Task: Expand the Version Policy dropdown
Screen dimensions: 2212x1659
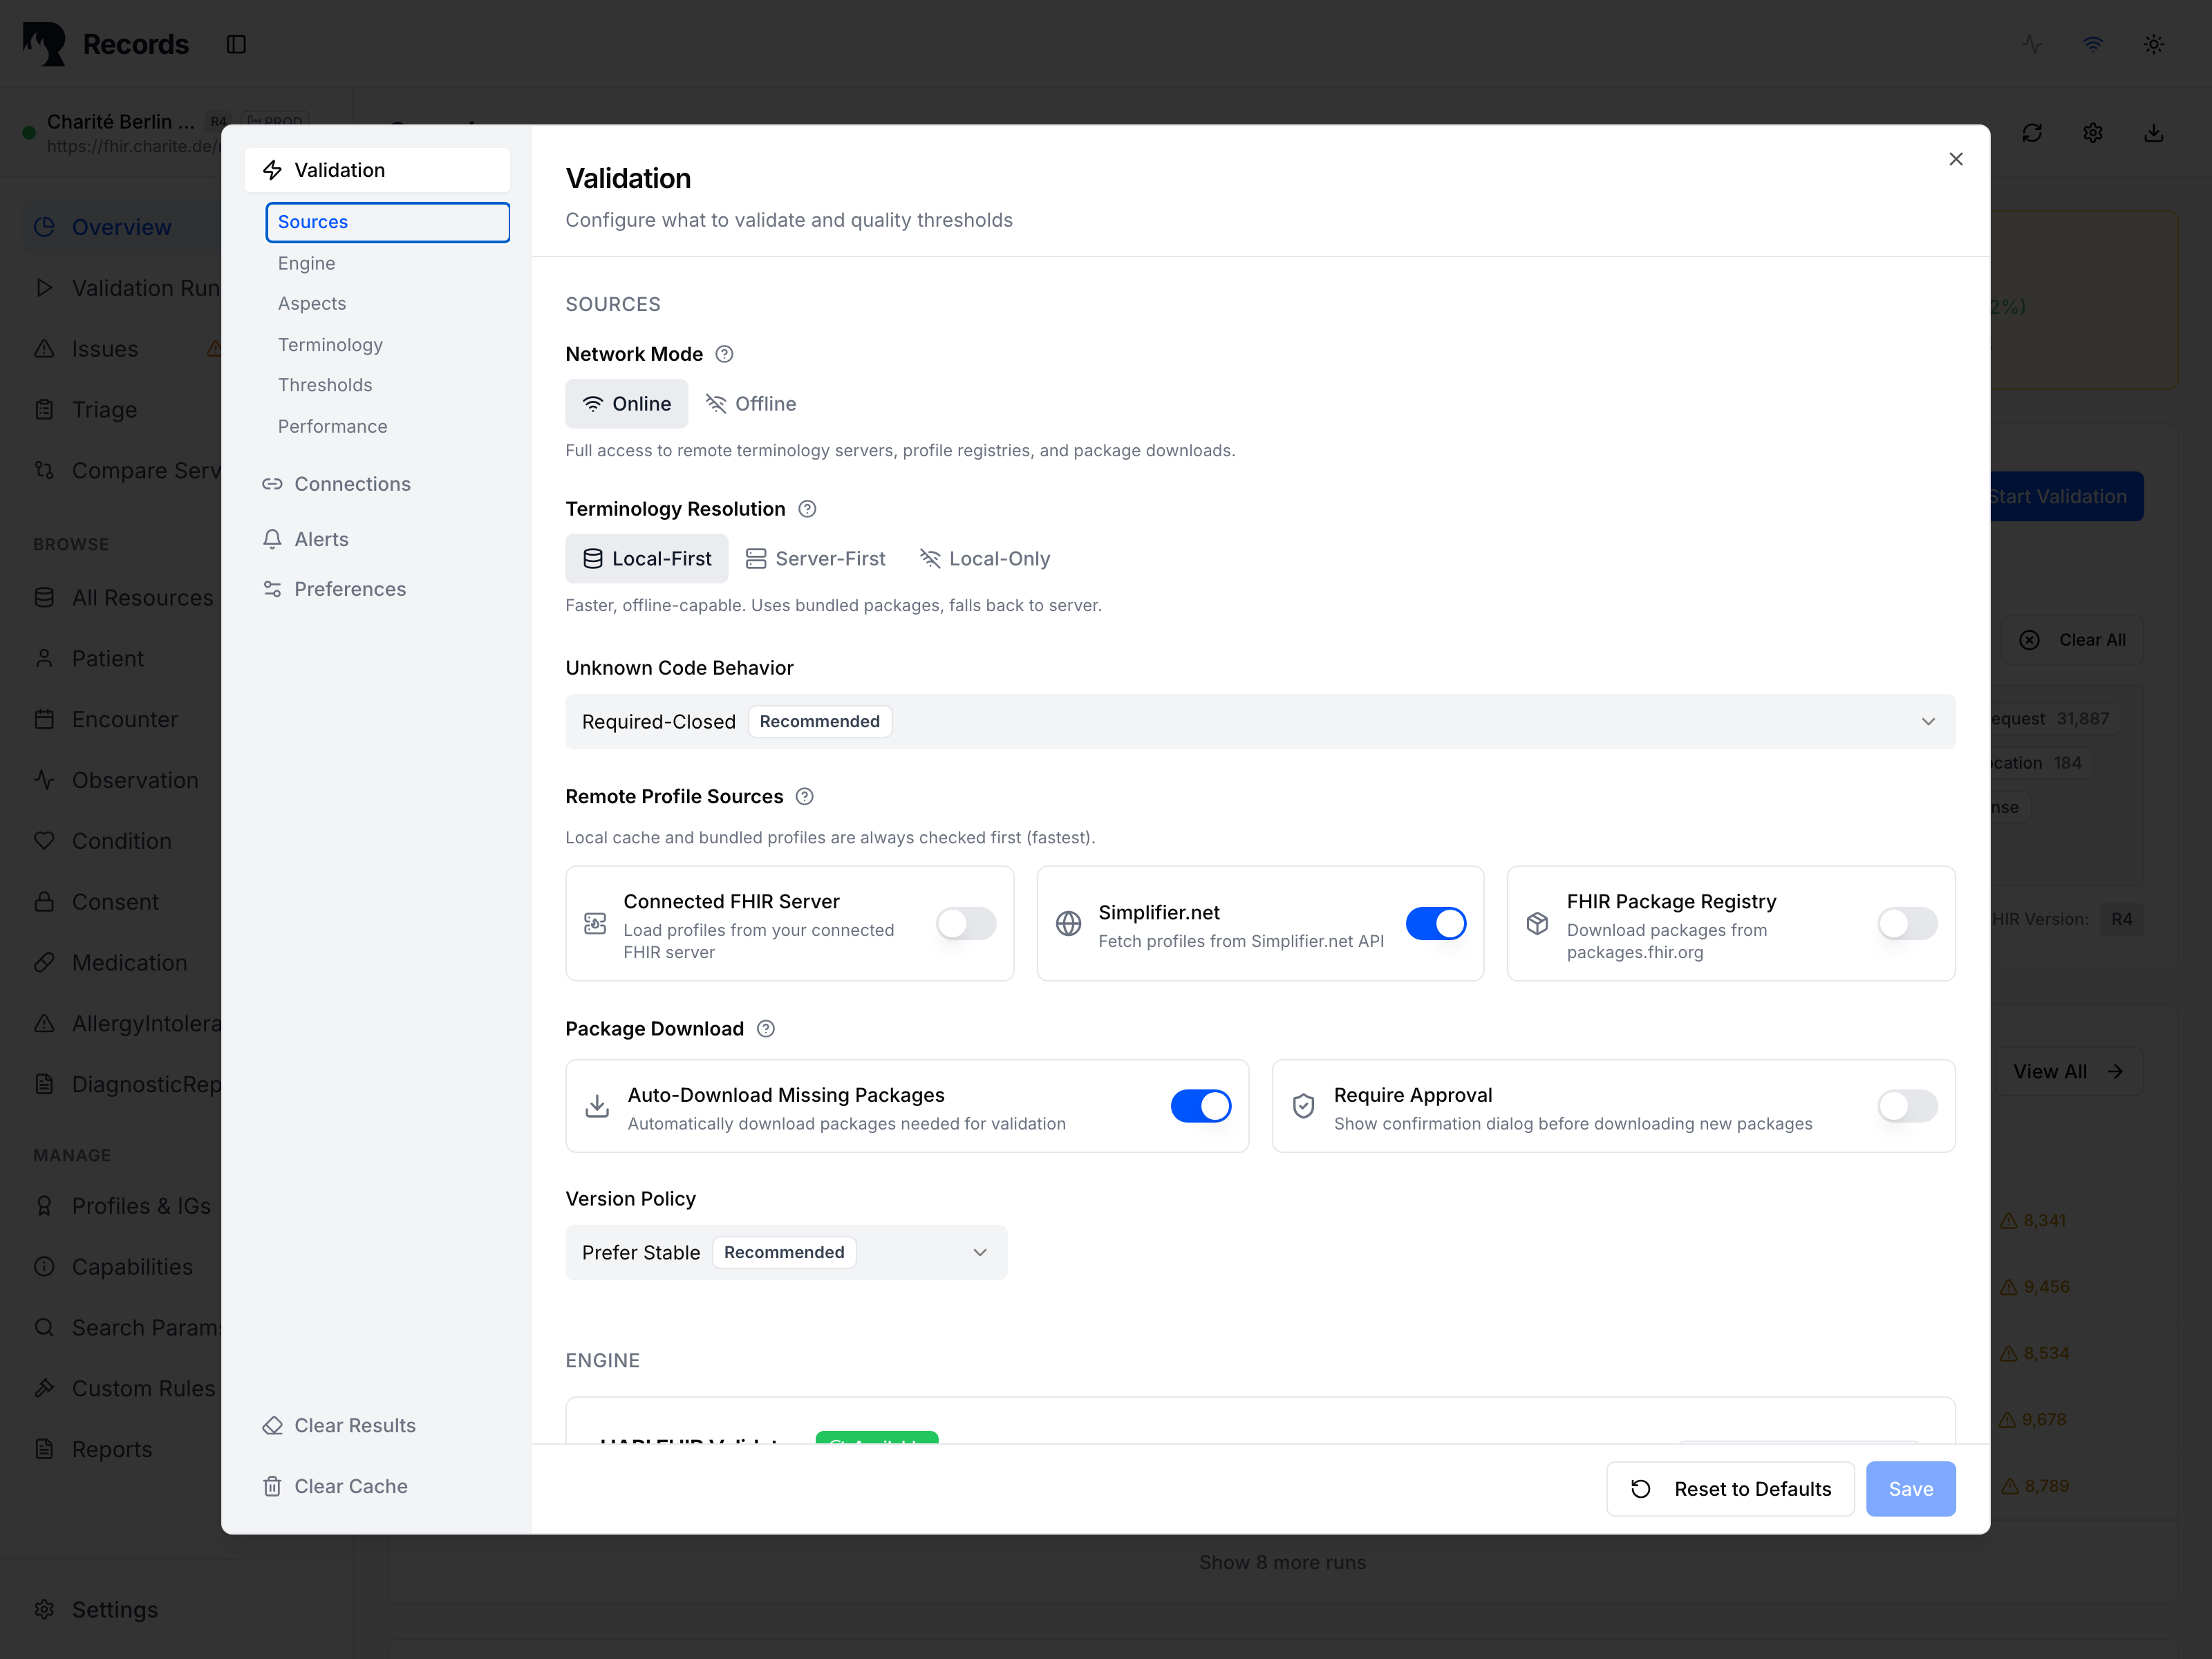Action: (x=786, y=1252)
